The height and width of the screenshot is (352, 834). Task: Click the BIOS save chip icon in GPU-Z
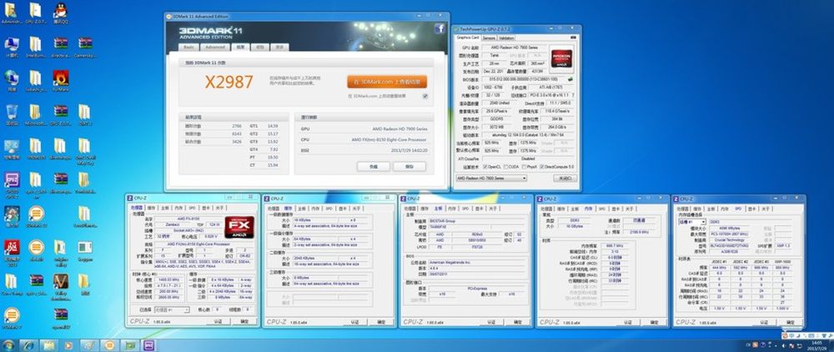click(x=570, y=79)
